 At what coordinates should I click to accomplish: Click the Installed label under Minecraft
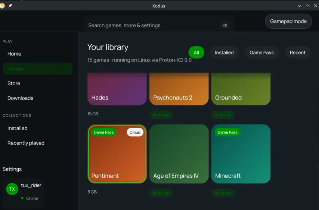(223, 193)
